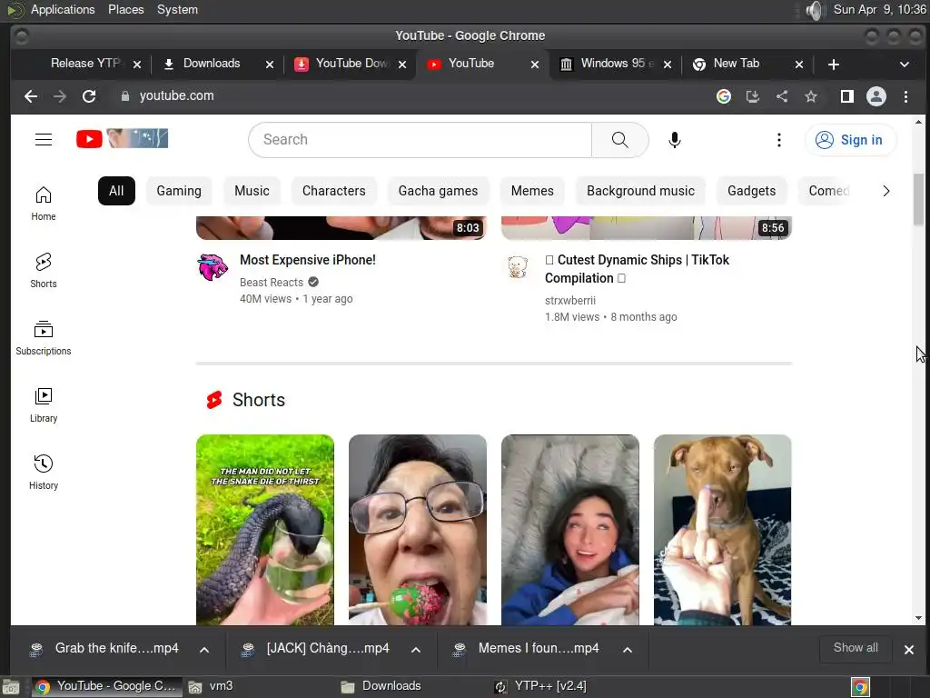This screenshot has width=930, height=698.
Task: Open Most Expensive iPhone! video title
Action: [307, 260]
